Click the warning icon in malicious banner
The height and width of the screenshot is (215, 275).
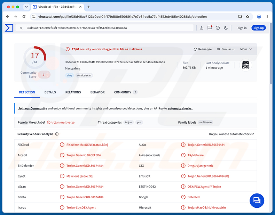tap(68, 49)
